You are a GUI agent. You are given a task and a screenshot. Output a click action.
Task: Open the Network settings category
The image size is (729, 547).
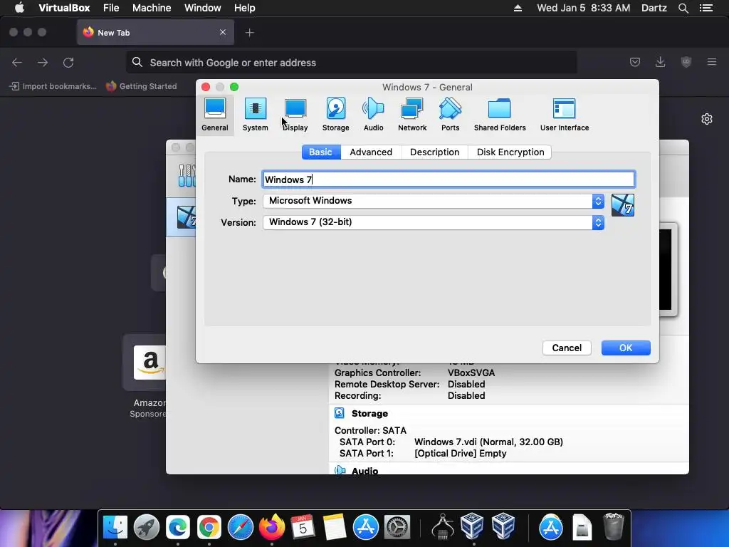click(x=412, y=115)
